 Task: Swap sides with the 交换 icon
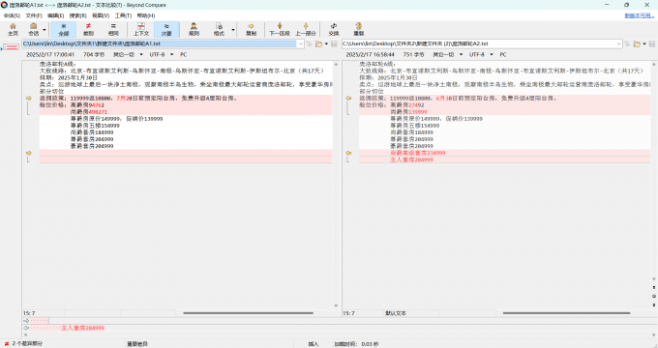[334, 29]
